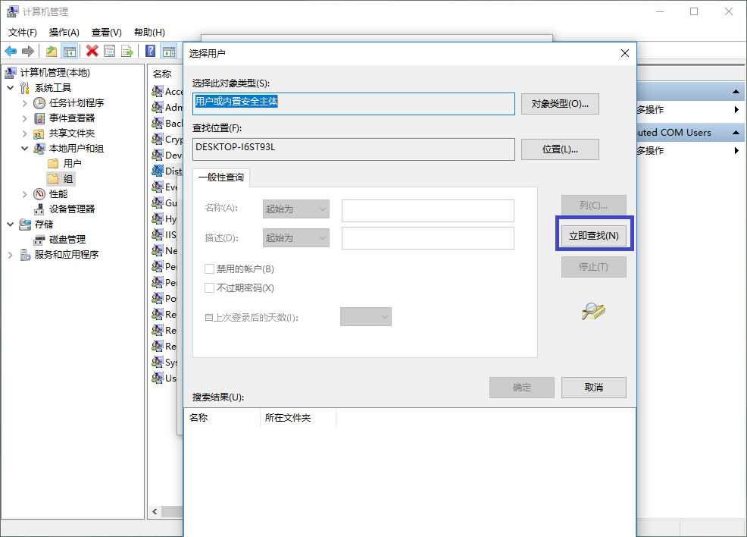Click the 取消 button
This screenshot has height=537, width=747.
point(594,388)
